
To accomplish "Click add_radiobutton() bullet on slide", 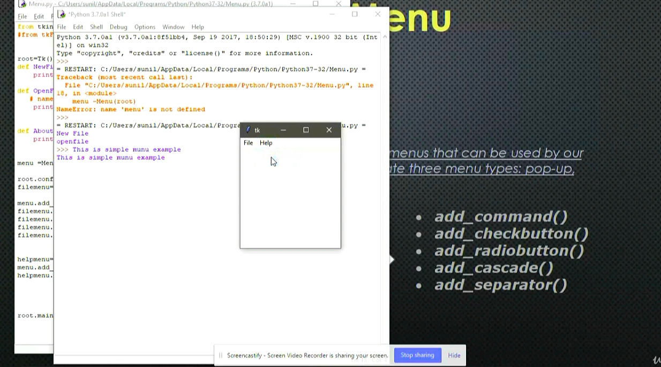I will coord(509,251).
